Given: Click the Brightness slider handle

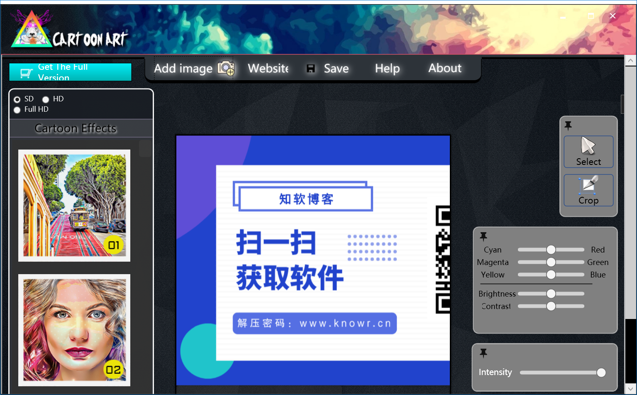Looking at the screenshot, I should pos(551,294).
